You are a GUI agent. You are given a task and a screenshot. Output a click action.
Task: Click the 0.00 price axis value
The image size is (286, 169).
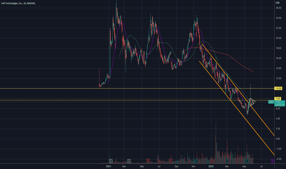pyautogui.click(x=278, y=139)
